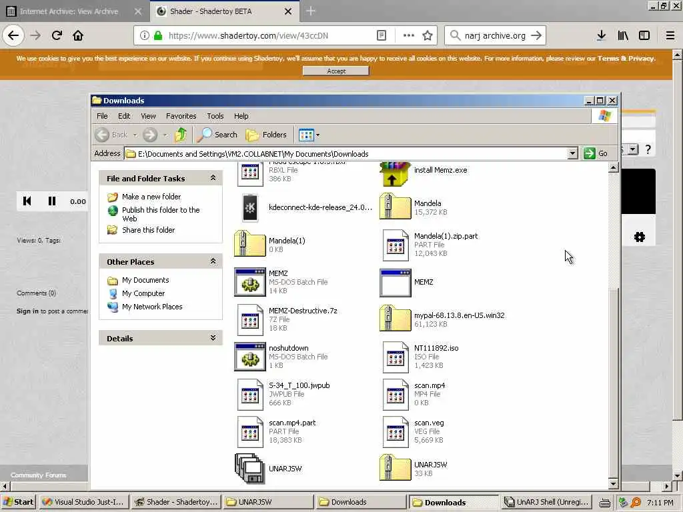Click Share this folder link
This screenshot has height=512, width=683.
[x=149, y=230]
